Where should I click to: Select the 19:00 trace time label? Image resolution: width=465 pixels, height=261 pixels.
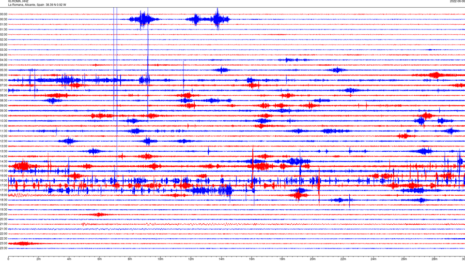click(x=3, y=204)
